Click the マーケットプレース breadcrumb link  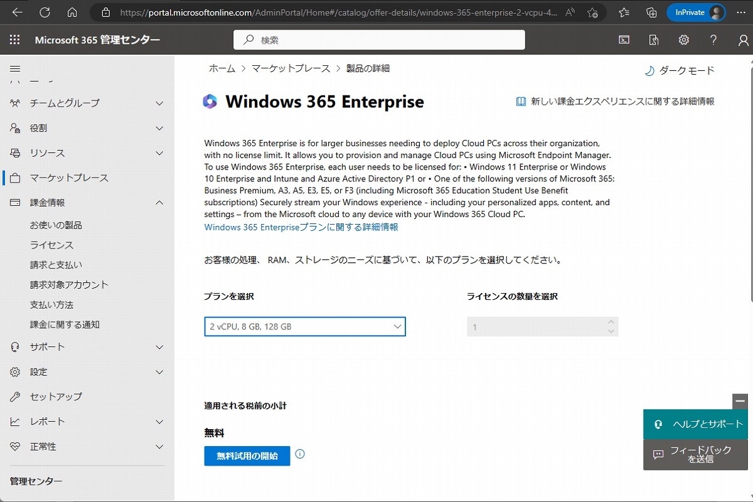click(291, 68)
